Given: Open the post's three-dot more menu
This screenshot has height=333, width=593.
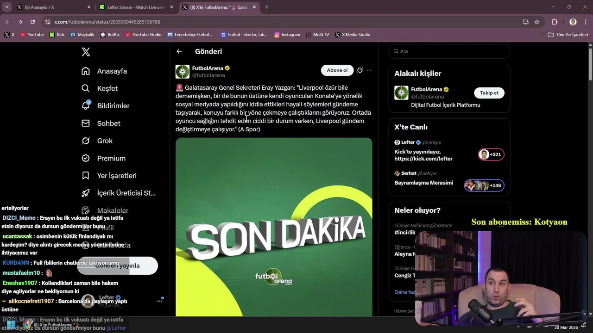Looking at the screenshot, I should pos(369,70).
